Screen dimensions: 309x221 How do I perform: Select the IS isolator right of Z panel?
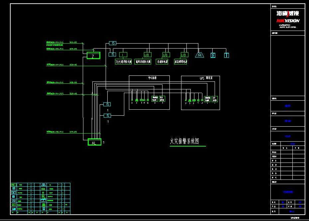113,55
